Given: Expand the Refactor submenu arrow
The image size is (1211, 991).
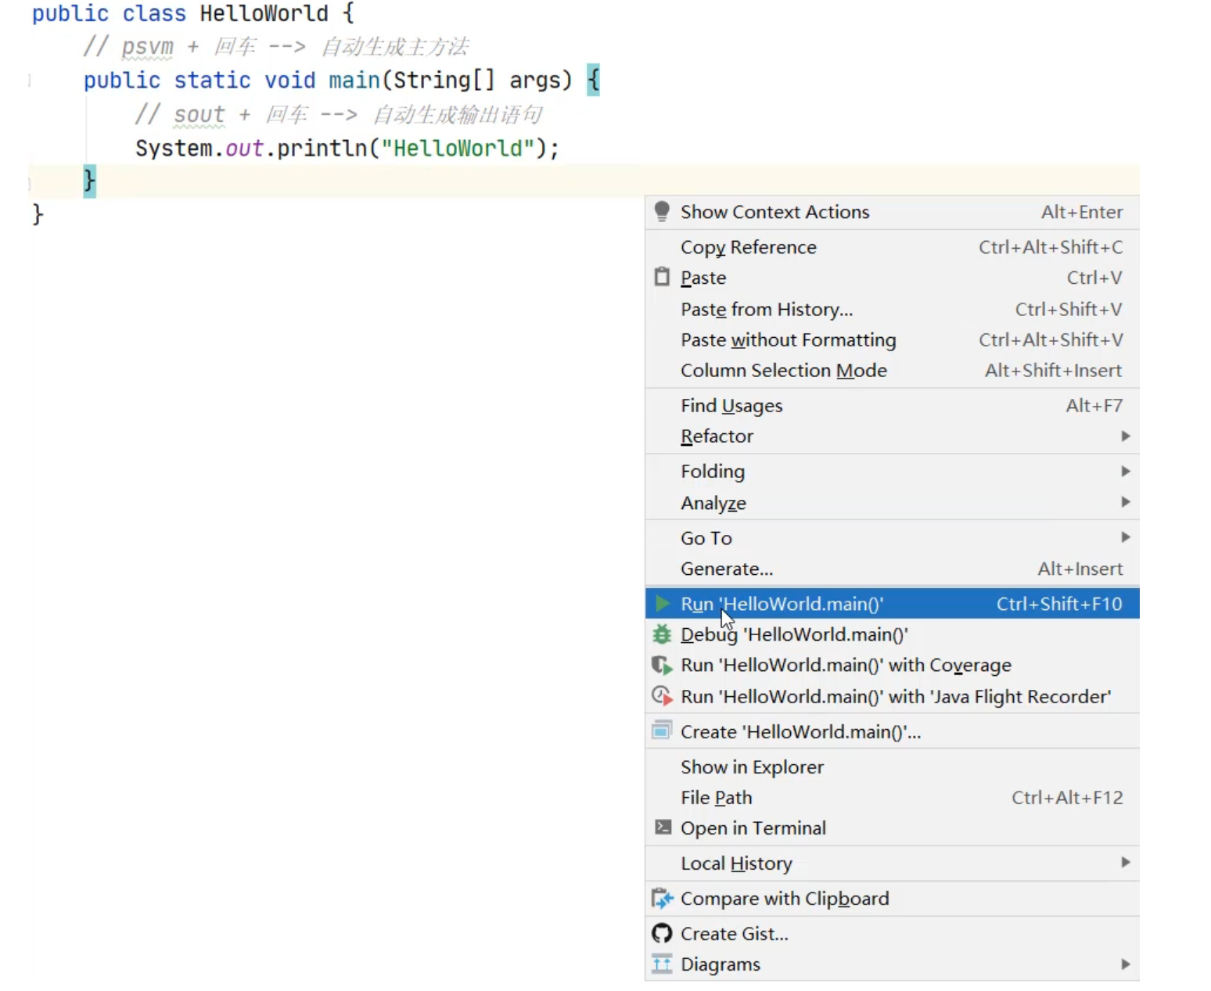Looking at the screenshot, I should [x=1125, y=436].
